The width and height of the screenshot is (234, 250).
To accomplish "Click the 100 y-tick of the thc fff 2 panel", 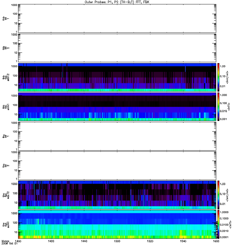I will (x=15, y=161).
